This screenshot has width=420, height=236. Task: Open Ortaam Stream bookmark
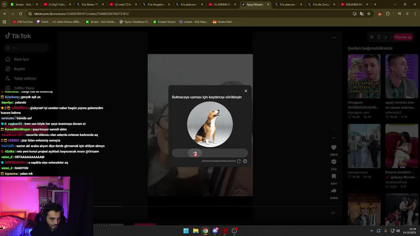coord(164,22)
